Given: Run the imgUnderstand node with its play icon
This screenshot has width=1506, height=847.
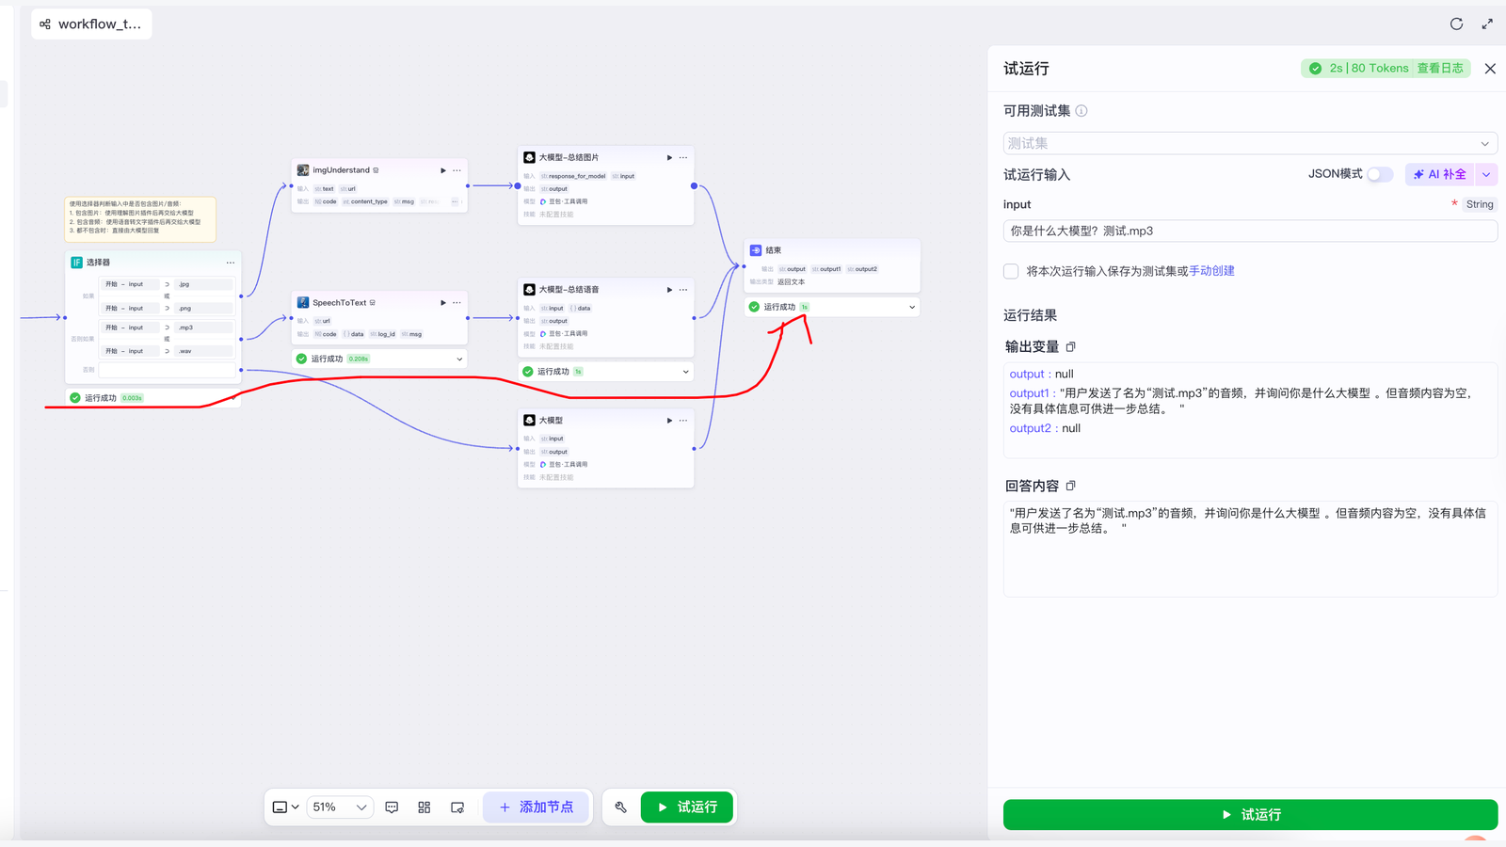Looking at the screenshot, I should [443, 170].
